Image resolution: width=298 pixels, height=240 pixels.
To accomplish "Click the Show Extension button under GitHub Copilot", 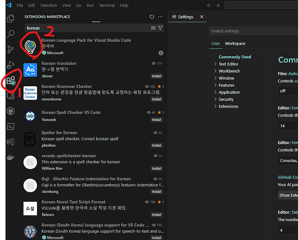I will [288, 195].
